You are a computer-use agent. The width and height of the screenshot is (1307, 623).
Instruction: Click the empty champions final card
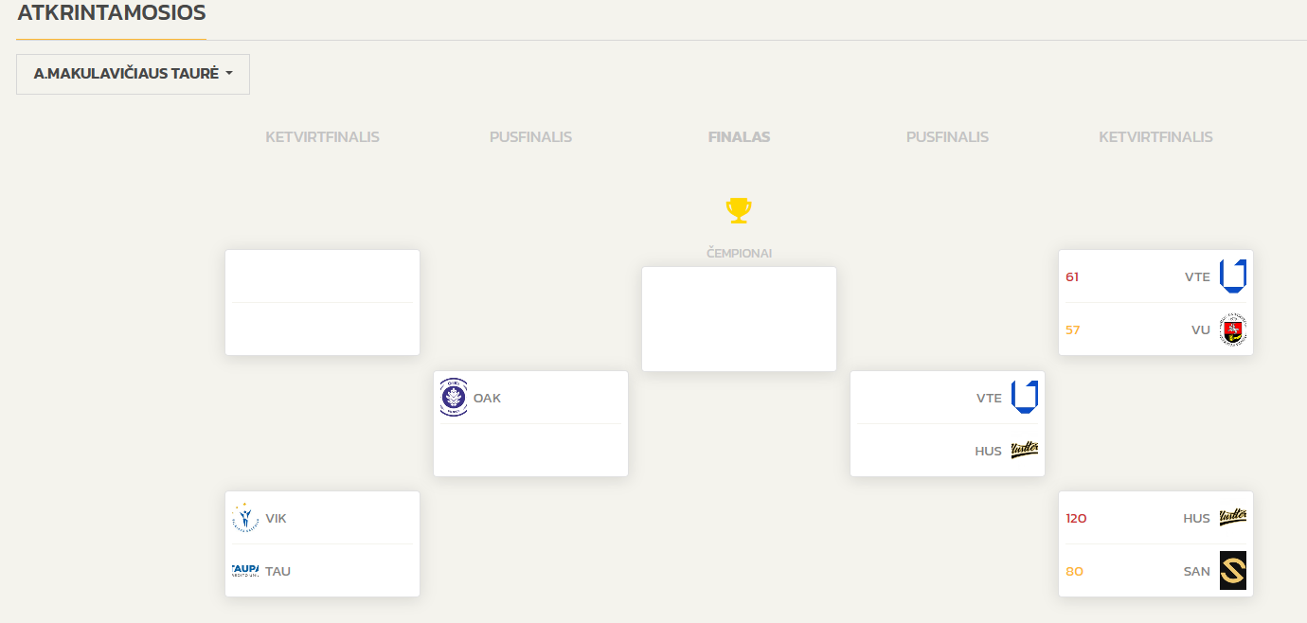739,319
